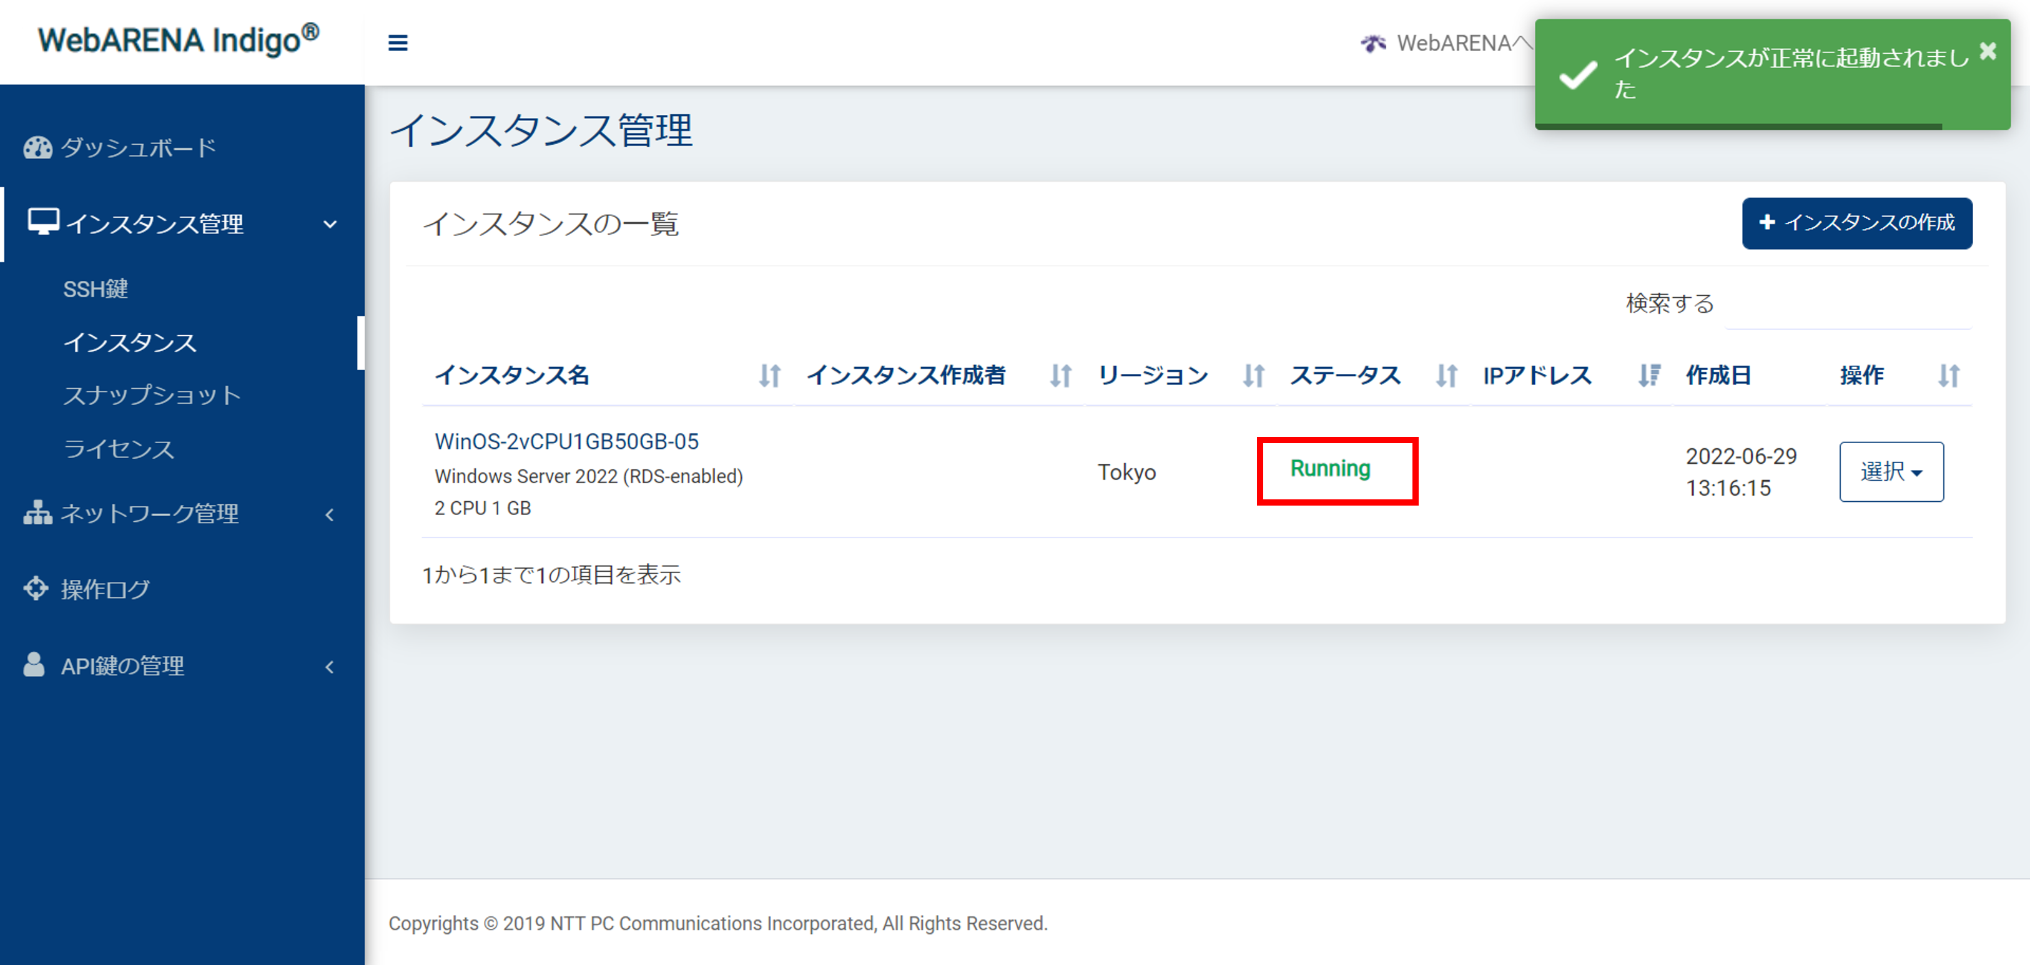Expand the API key management section
This screenshot has height=965, width=2030.
[330, 667]
